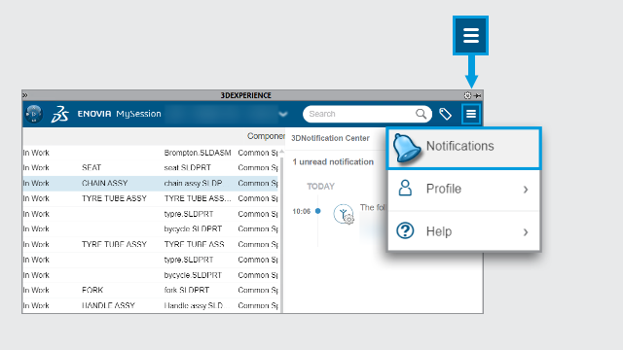Click the FORK row entry
This screenshot has width=623, height=350.
pos(150,290)
